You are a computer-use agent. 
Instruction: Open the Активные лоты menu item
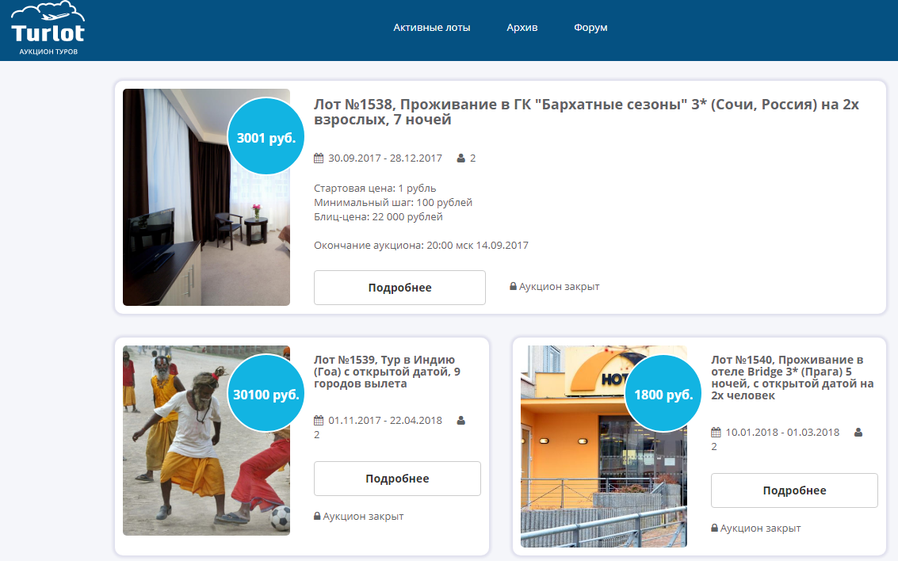click(431, 28)
